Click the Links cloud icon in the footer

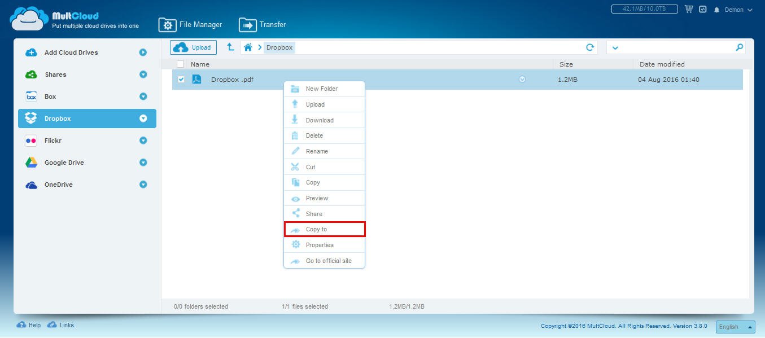tap(52, 325)
